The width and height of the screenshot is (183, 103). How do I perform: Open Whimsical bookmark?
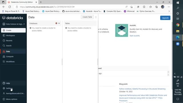click(129, 11)
